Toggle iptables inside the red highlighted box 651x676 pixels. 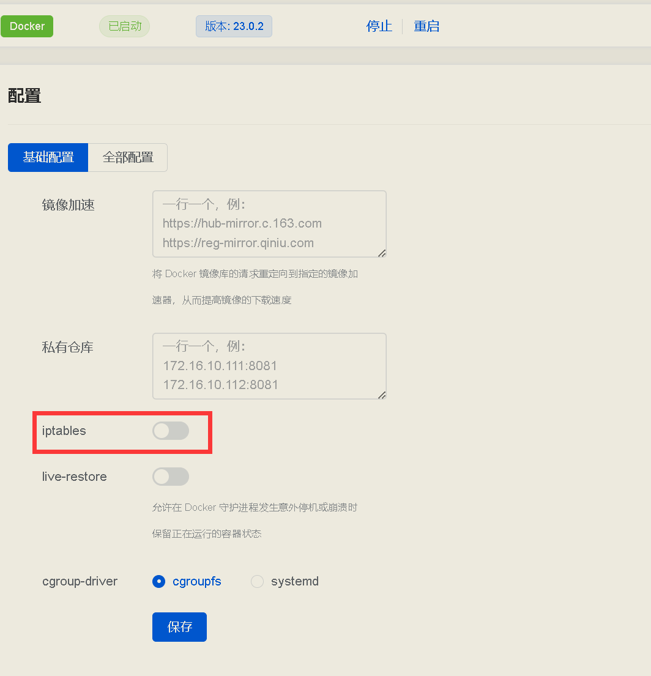click(170, 431)
